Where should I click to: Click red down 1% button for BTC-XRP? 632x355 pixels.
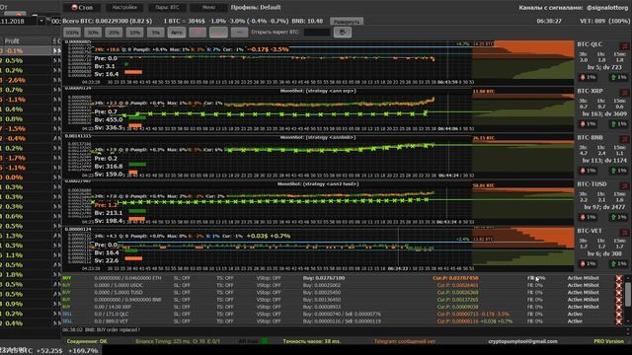coord(588,123)
